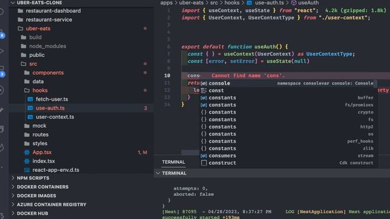Click the folder icon beside build
Screen dimensions: 390x219
point(24,37)
